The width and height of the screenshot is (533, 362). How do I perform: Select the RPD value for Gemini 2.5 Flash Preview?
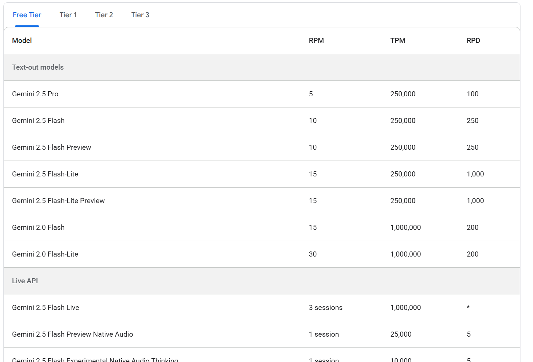tap(473, 147)
